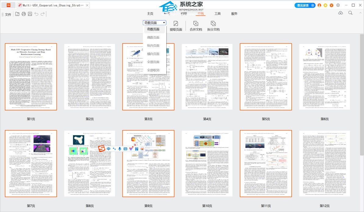Open search with the magnifier icon

pos(351,13)
